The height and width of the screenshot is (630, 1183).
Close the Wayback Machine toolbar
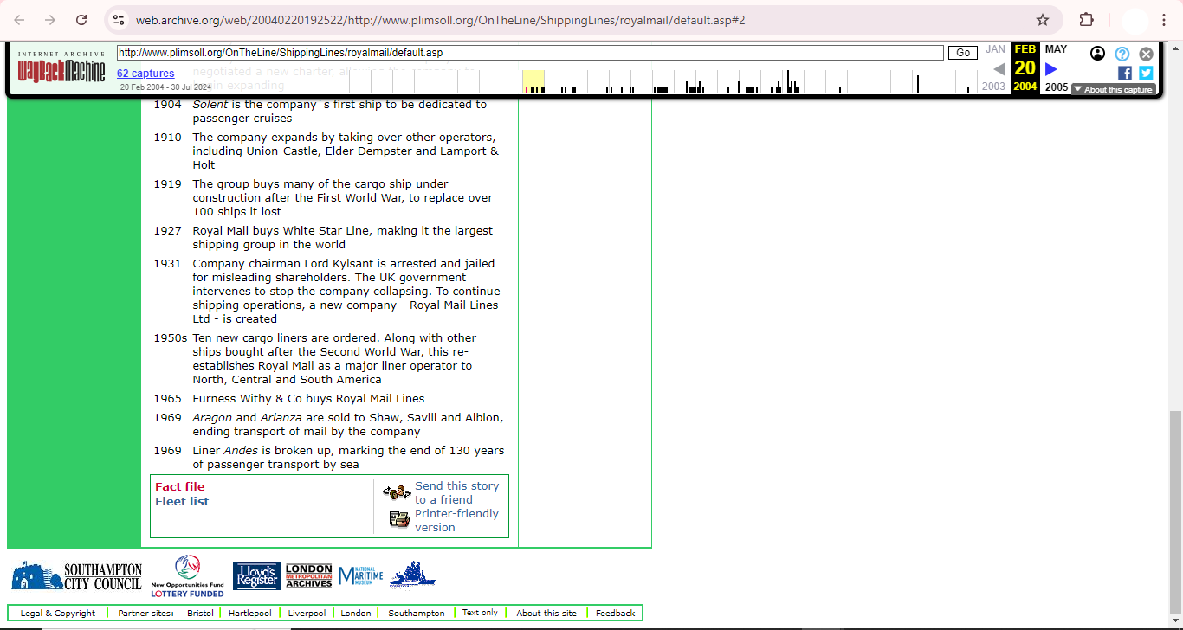[x=1146, y=54]
